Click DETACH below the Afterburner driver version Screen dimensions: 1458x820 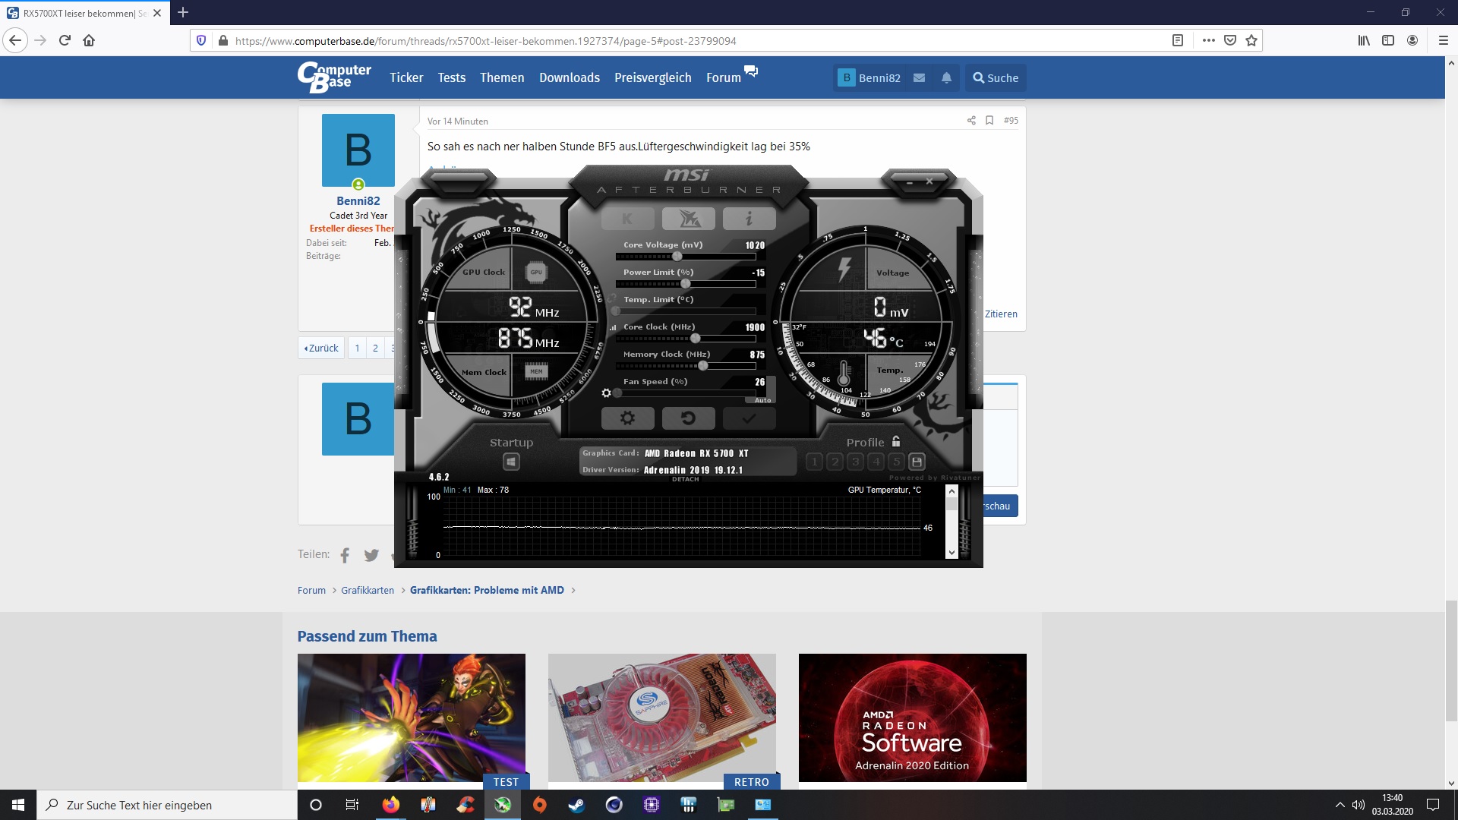pyautogui.click(x=685, y=479)
